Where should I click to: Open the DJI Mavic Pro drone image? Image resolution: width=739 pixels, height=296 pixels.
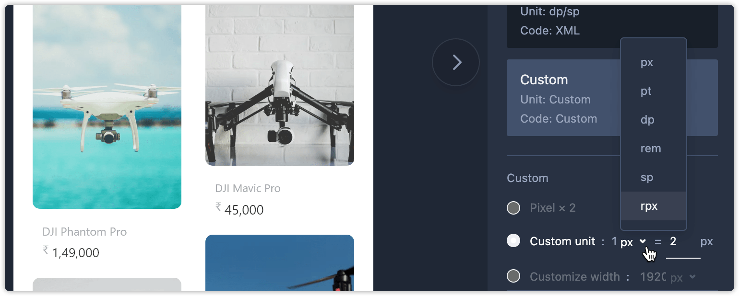point(280,85)
